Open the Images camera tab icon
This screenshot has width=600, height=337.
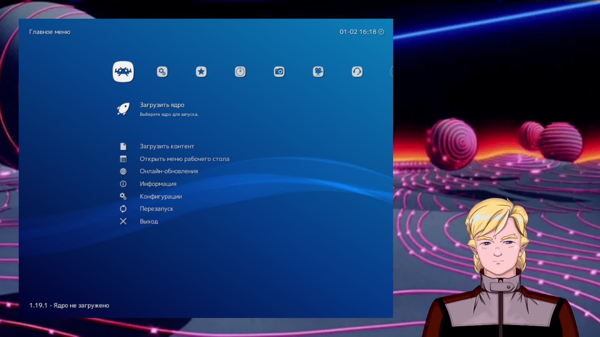(279, 72)
